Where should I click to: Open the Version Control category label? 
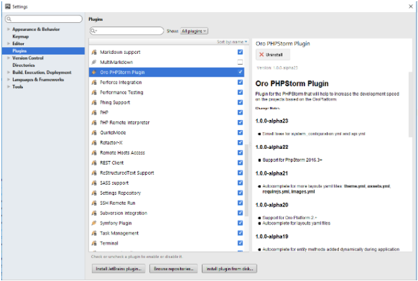tap(28, 58)
